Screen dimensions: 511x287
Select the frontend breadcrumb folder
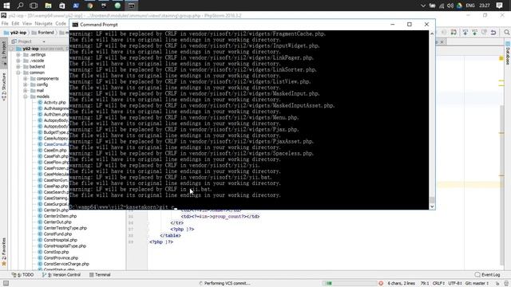[42, 33]
